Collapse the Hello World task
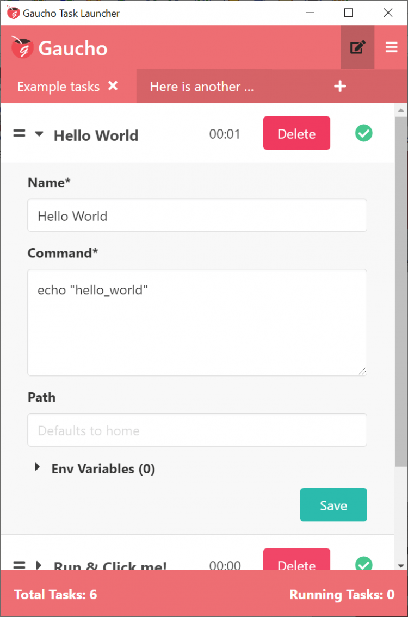This screenshot has height=617, width=408. coord(39,134)
